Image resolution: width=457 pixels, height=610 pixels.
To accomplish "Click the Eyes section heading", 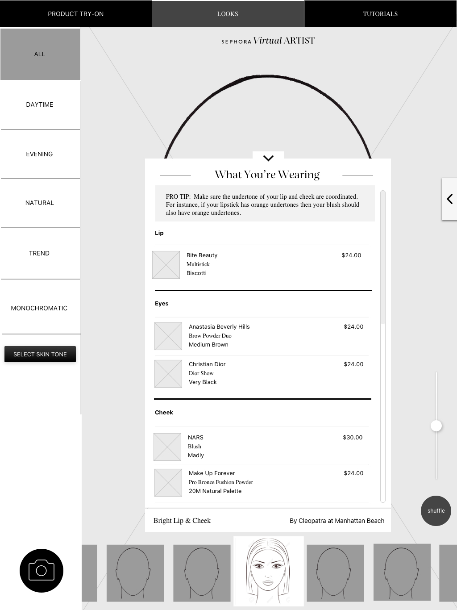I will click(162, 304).
